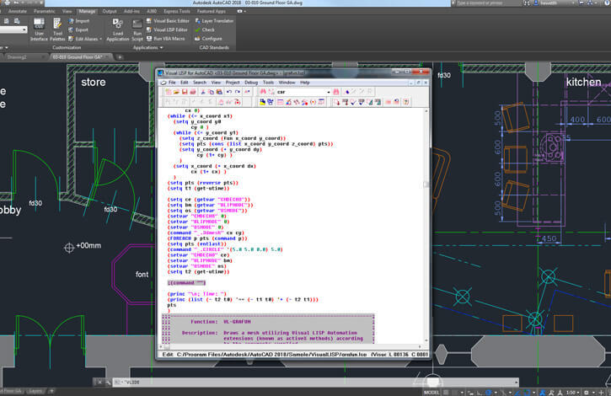The width and height of the screenshot is (611, 396).
Task: Switch to the Output ribbon tab
Action: point(110,11)
